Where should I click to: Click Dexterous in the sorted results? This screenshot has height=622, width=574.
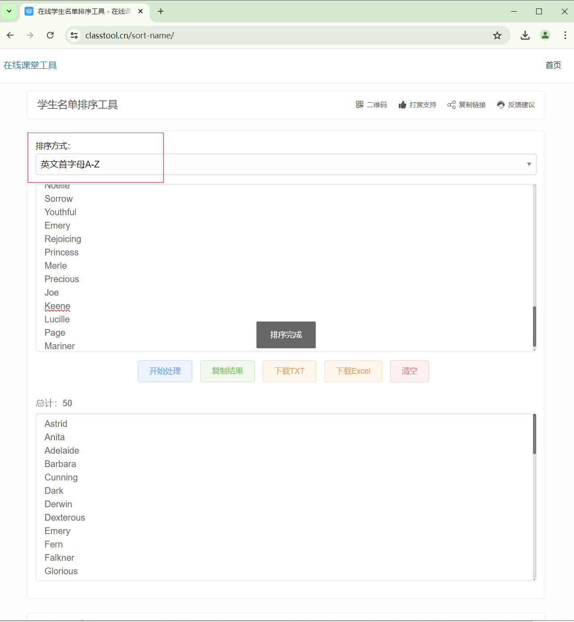65,518
